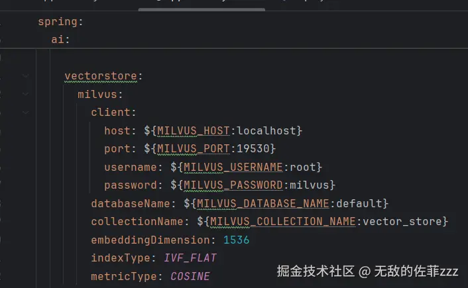Collapse the client block fold chevron

click(26, 113)
